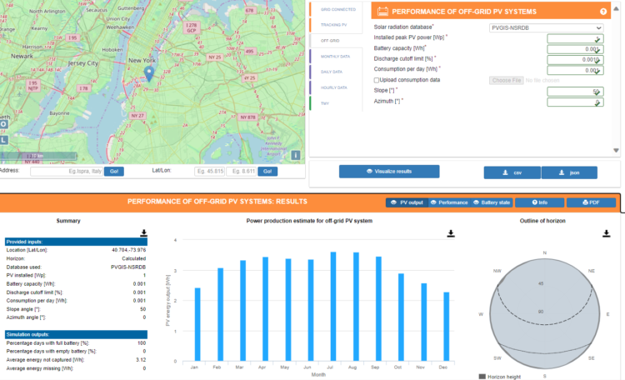Download the power production chart
This screenshot has height=380, width=625.
tap(451, 233)
